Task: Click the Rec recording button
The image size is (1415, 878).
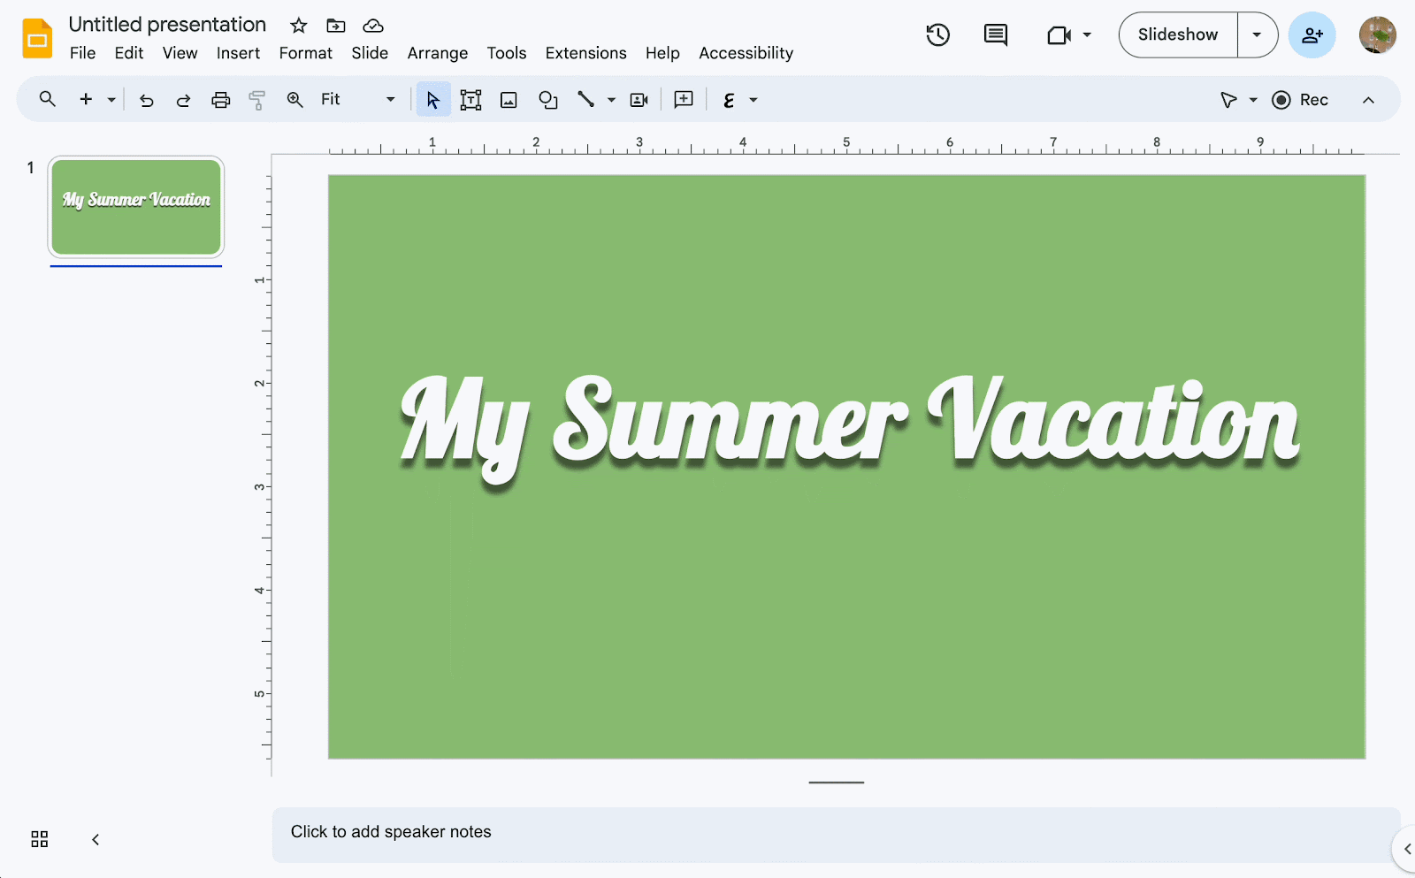Action: tap(1300, 100)
